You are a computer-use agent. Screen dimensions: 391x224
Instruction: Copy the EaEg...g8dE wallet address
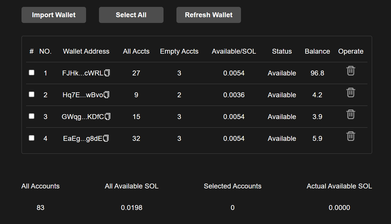tap(106, 138)
